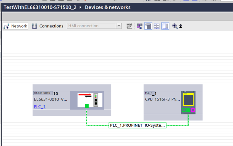
Task: Click the el6631-0010 device name field
Action: [43, 93]
